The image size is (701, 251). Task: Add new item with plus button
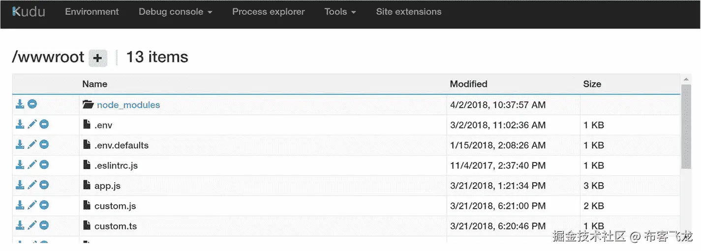click(98, 58)
